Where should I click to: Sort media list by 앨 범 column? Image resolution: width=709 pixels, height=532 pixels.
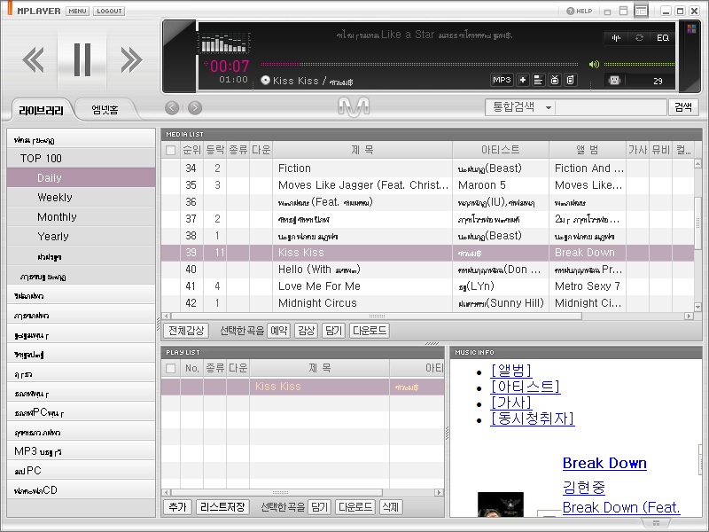click(588, 150)
